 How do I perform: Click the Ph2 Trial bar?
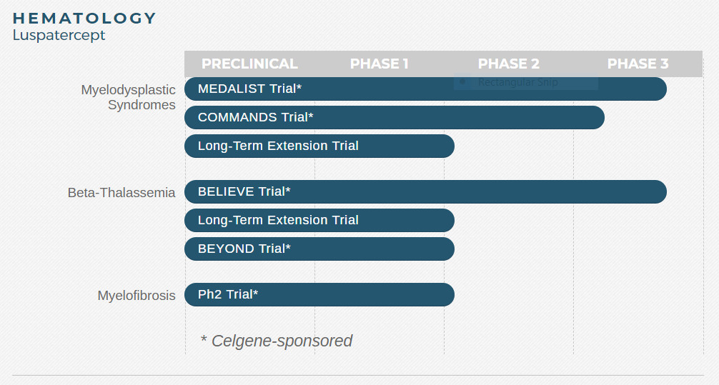[319, 294]
